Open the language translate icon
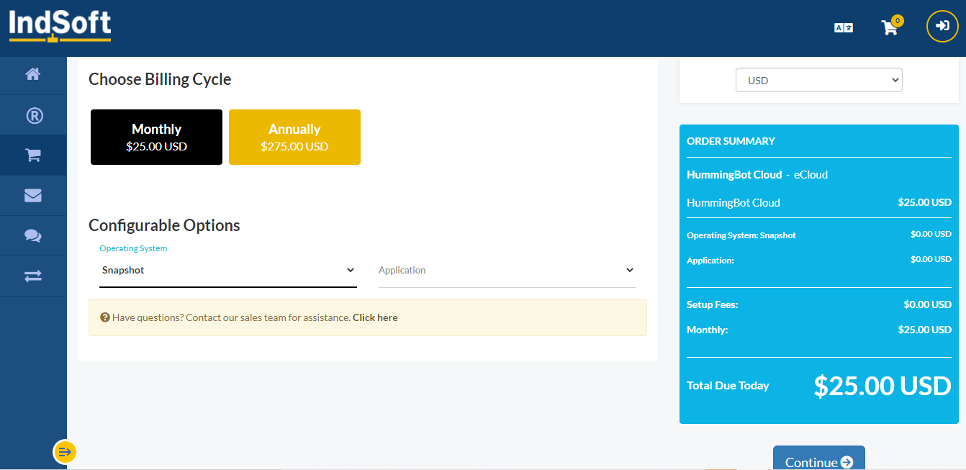The width and height of the screenshot is (966, 470). [844, 27]
